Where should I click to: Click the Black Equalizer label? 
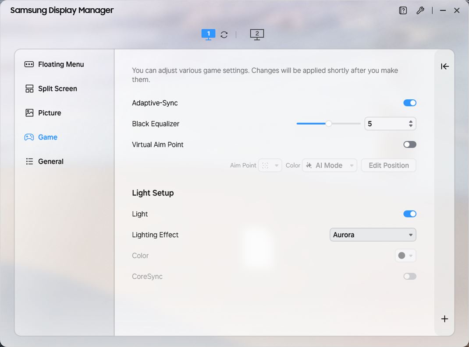click(x=156, y=124)
